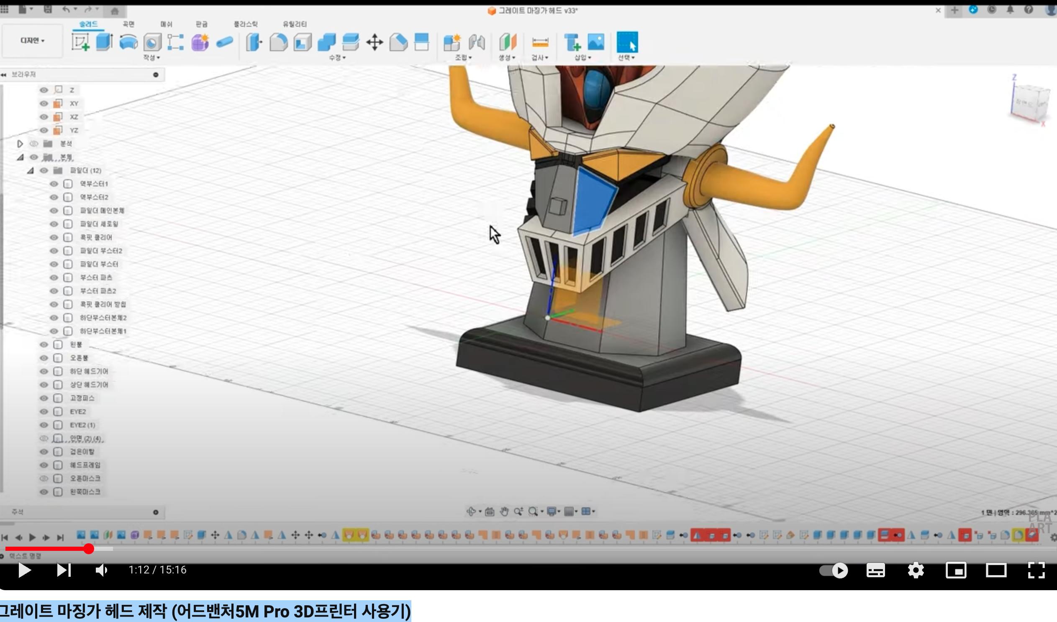Image resolution: width=1057 pixels, height=622 pixels.
Task: Enter YouTube fullscreen mode
Action: [1036, 570]
